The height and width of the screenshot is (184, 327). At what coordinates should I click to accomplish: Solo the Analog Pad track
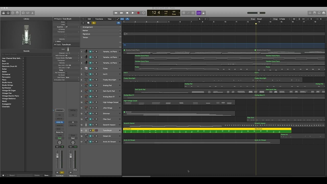coord(93,85)
